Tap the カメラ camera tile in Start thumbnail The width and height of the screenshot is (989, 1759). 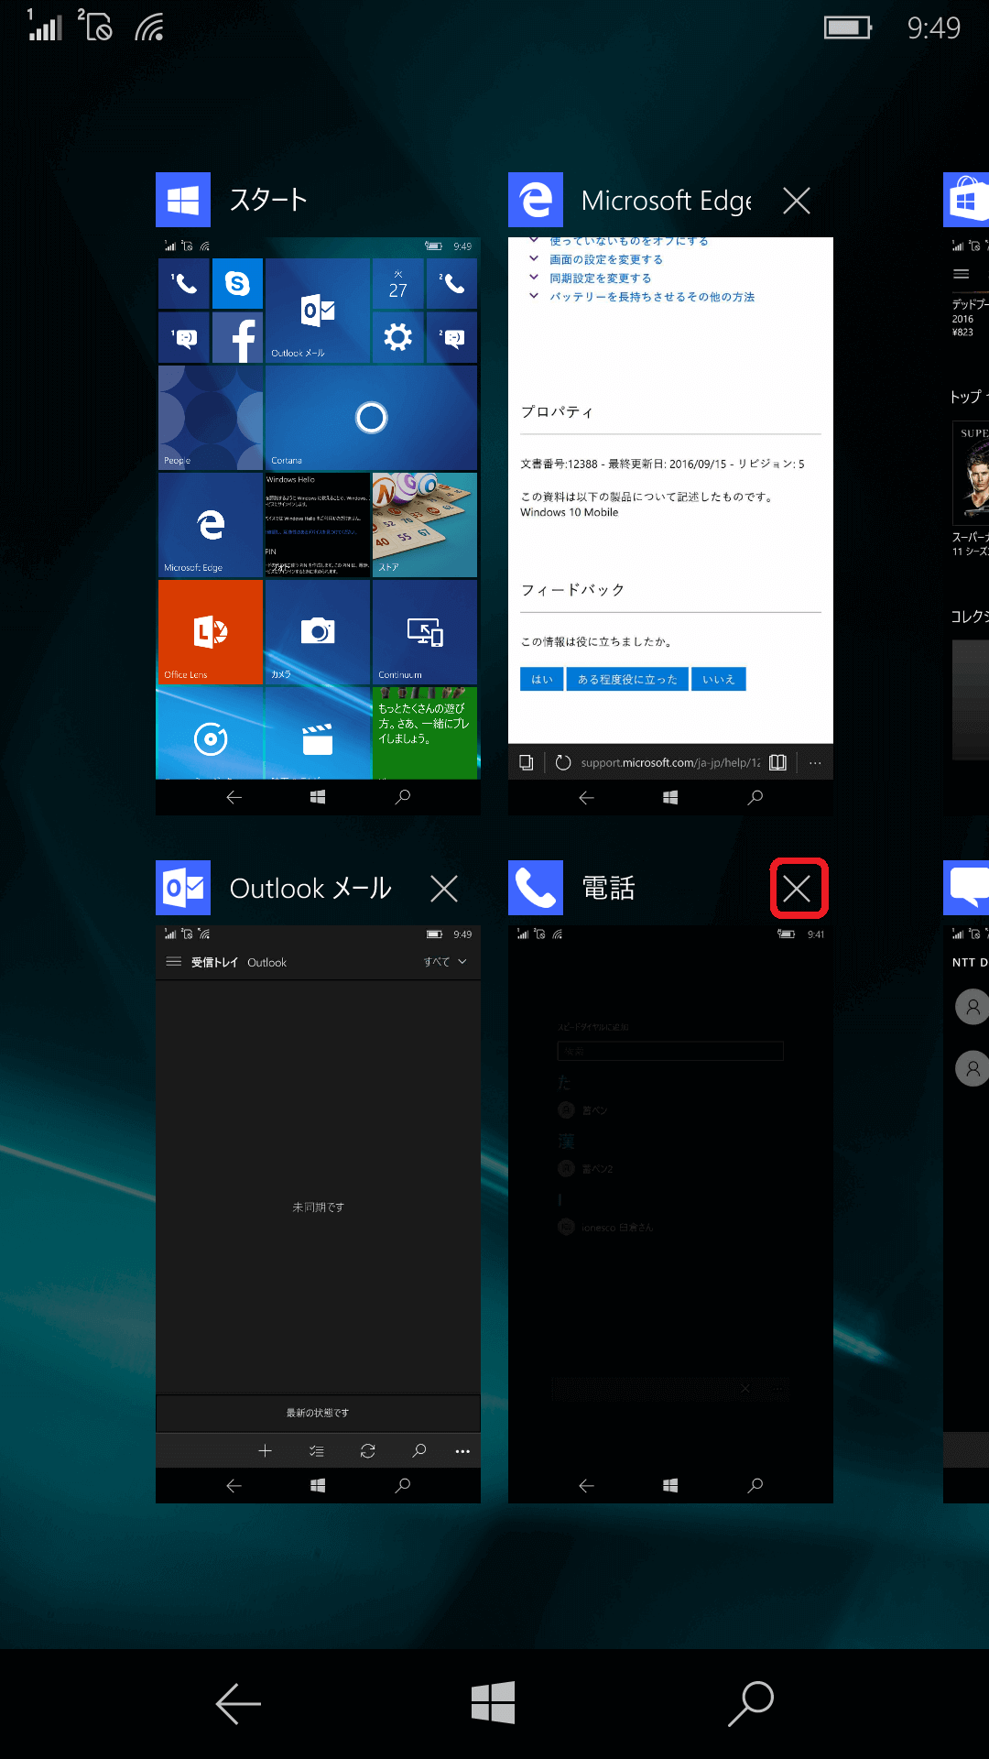(x=318, y=632)
